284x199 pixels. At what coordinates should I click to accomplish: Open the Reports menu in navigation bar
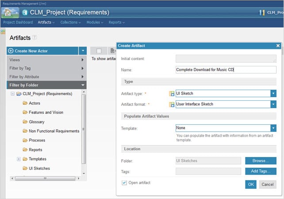tap(116, 22)
